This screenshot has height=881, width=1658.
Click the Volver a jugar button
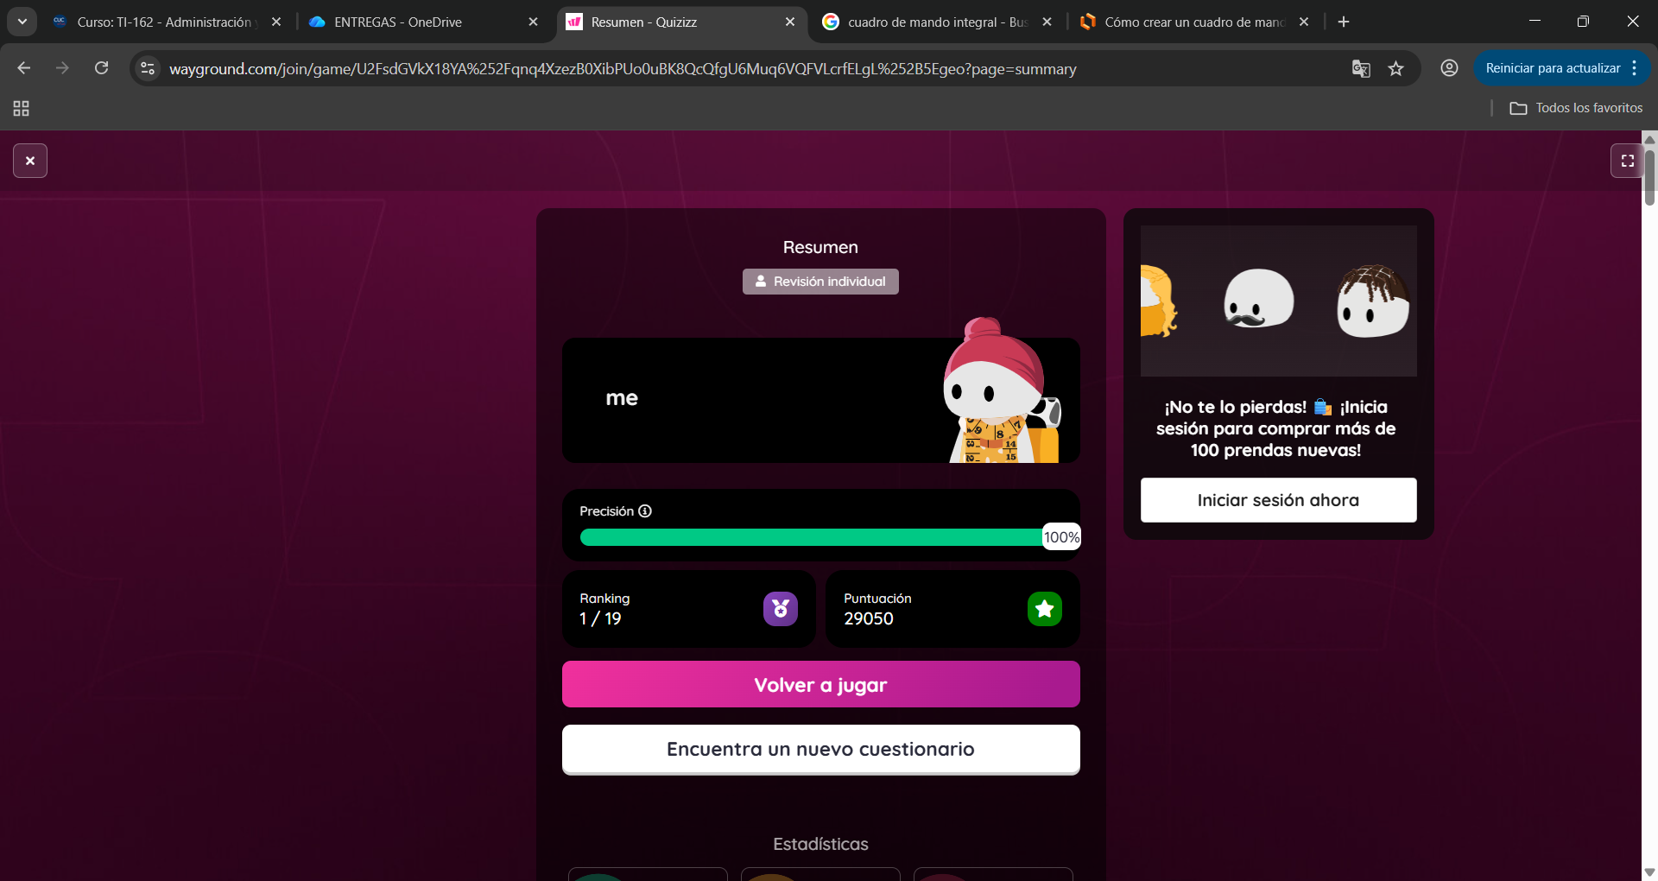(820, 685)
